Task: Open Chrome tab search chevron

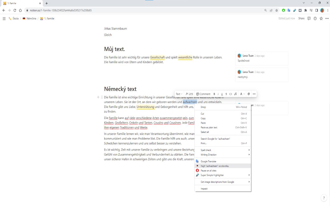Action: 304,3
